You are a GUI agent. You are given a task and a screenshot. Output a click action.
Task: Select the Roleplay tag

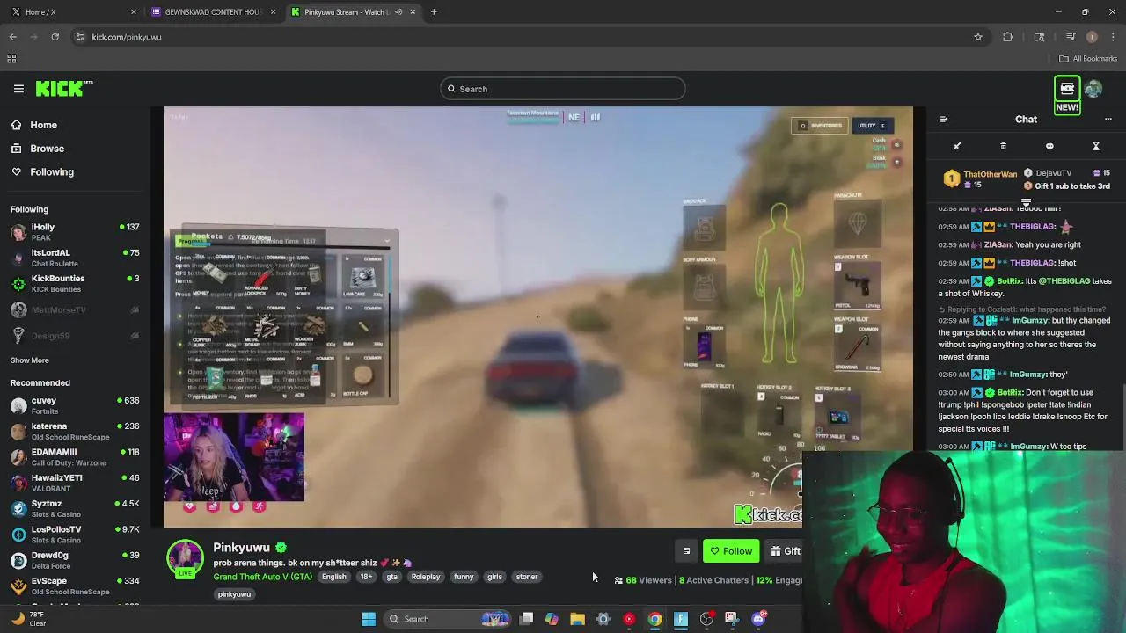(426, 577)
